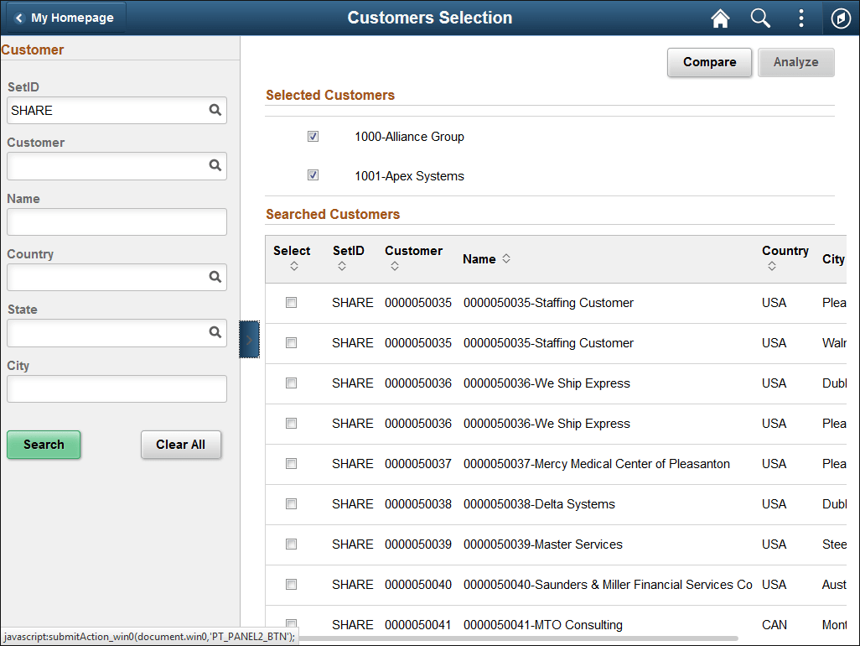The height and width of the screenshot is (646, 860).
Task: Open the Actions menu (three dots)
Action: [x=800, y=18]
